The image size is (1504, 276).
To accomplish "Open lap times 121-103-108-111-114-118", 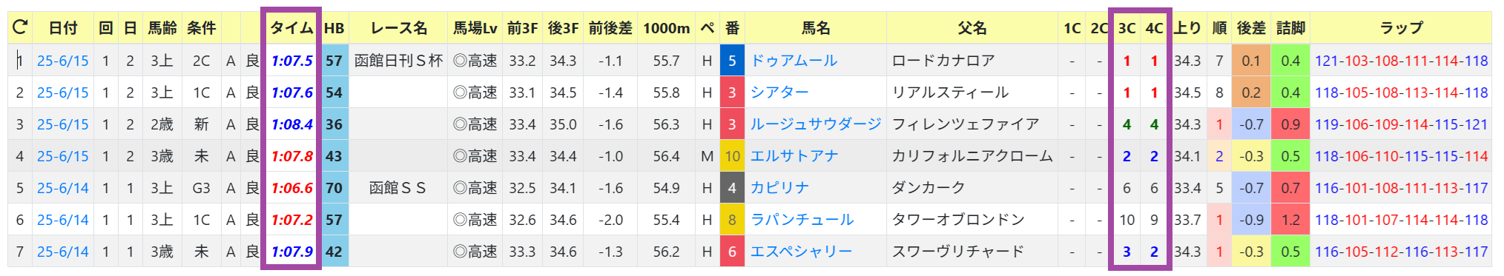I will point(1401,61).
